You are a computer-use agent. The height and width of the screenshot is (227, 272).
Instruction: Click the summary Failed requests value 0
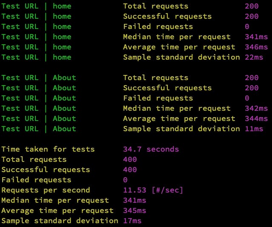125,180
